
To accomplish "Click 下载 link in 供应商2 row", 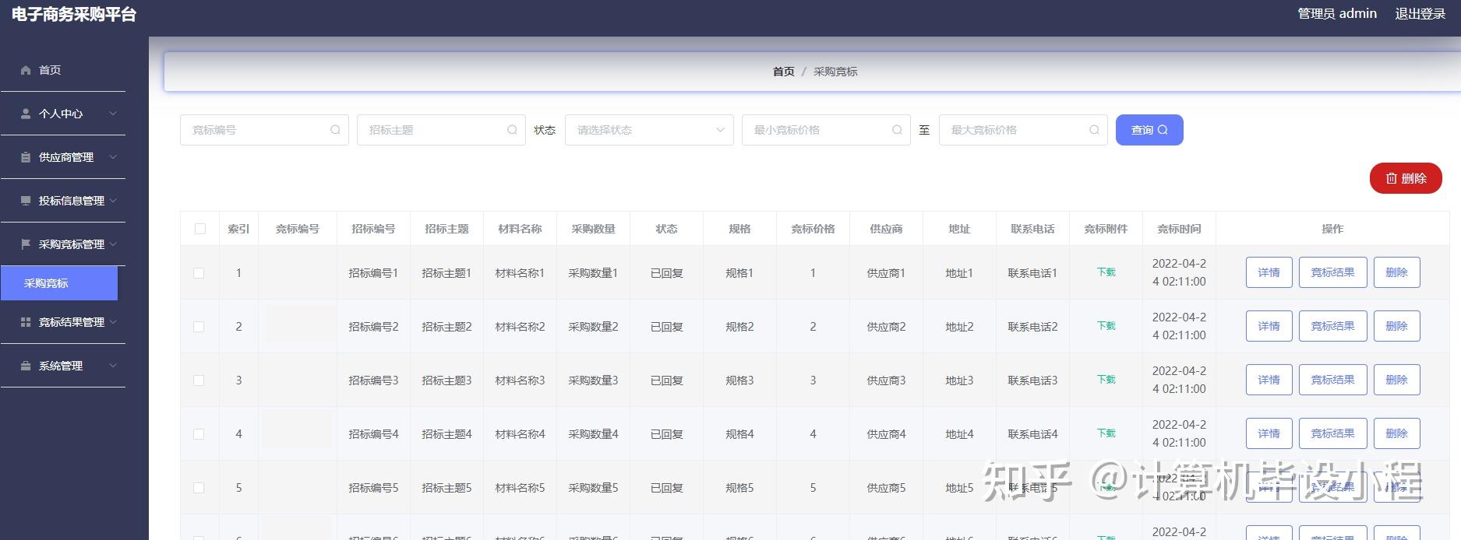I will pyautogui.click(x=1106, y=326).
